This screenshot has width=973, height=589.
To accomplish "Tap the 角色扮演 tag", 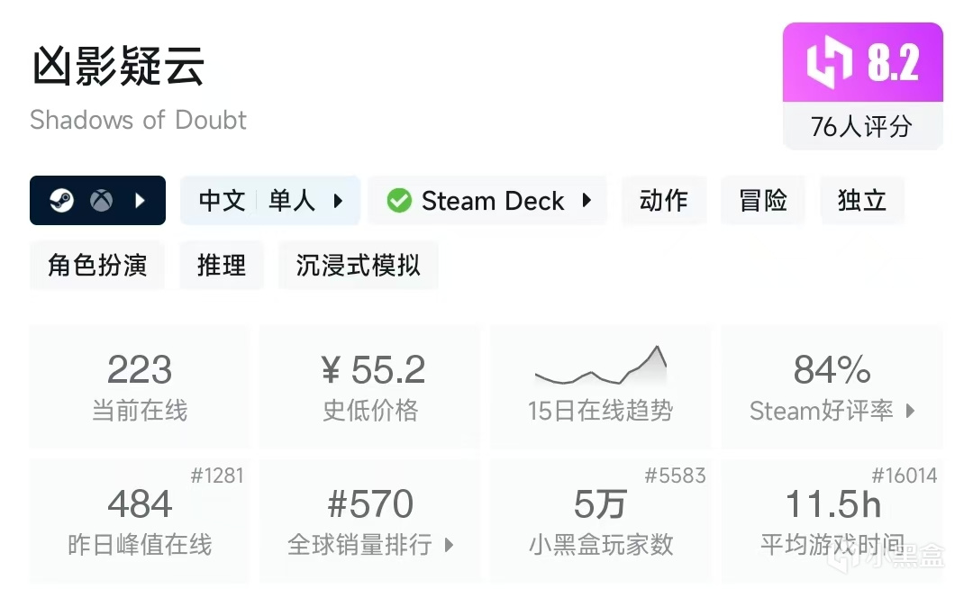I will (x=97, y=266).
